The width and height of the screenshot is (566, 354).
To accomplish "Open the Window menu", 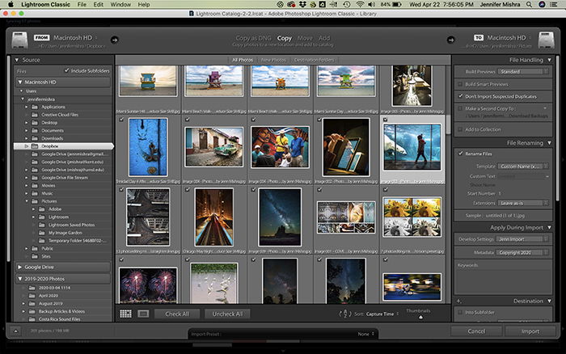I will (x=120, y=5).
